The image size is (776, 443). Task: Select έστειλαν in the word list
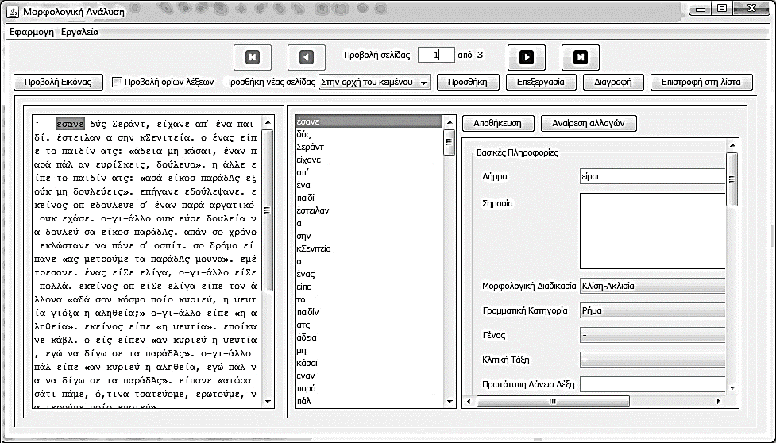pyautogui.click(x=369, y=210)
